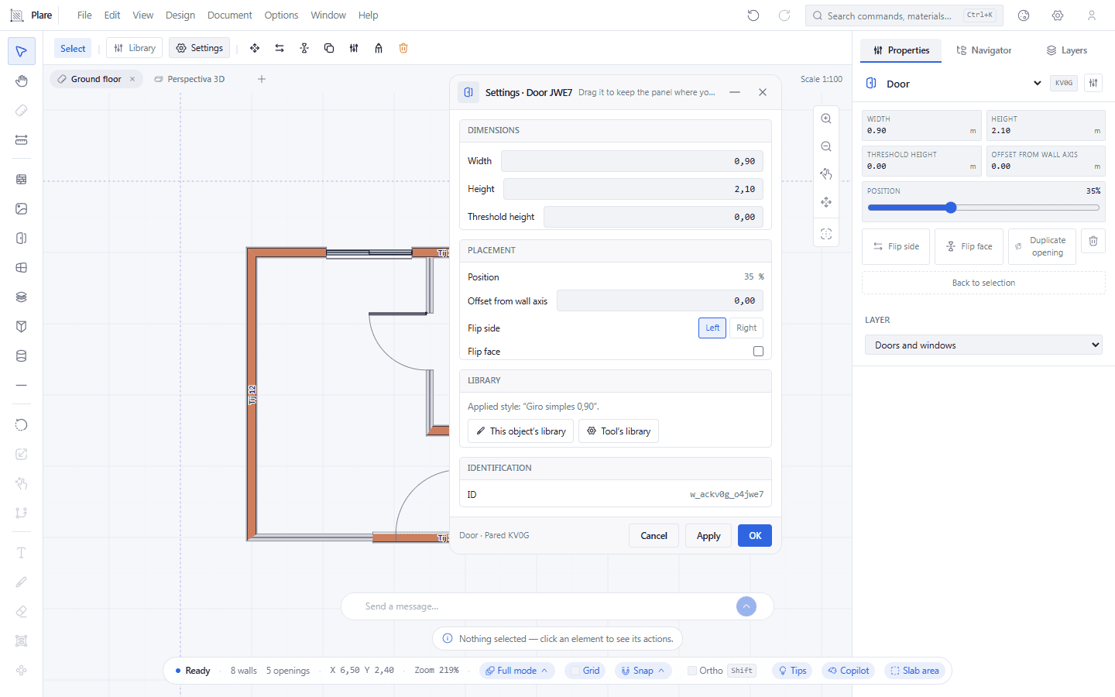Switch to the Navigator tab
This screenshot has height=697, width=1115.
984,50
